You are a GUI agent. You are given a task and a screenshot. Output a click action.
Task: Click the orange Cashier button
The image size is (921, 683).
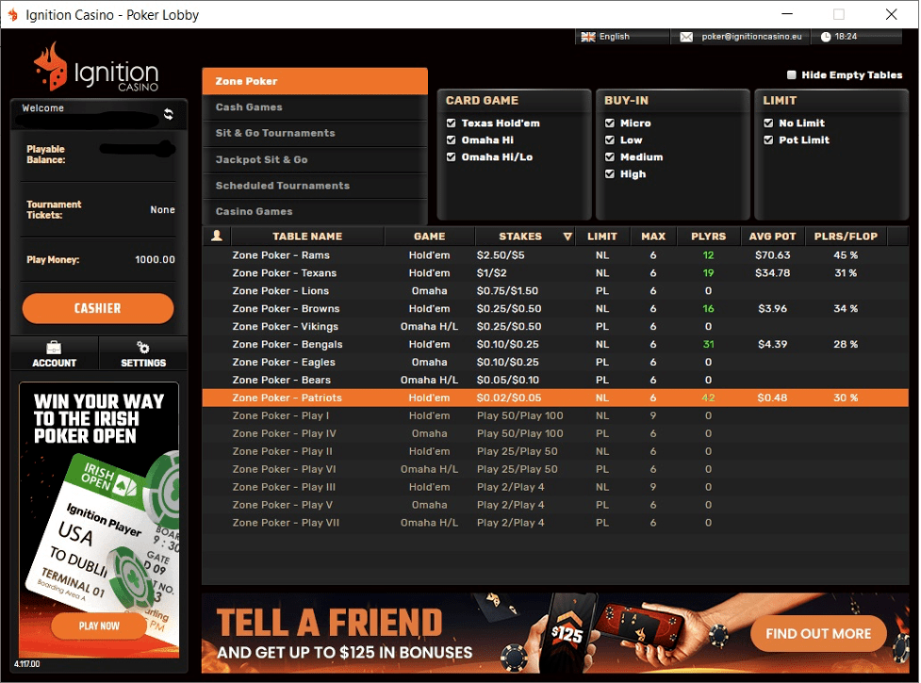[x=98, y=308]
